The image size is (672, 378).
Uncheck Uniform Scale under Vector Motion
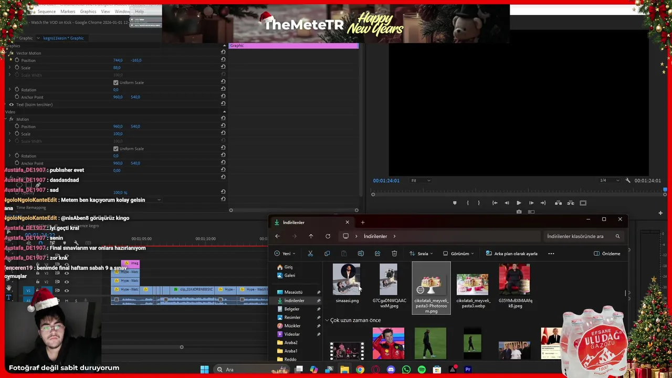(116, 82)
